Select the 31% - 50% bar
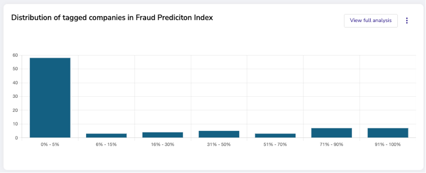 pos(219,134)
